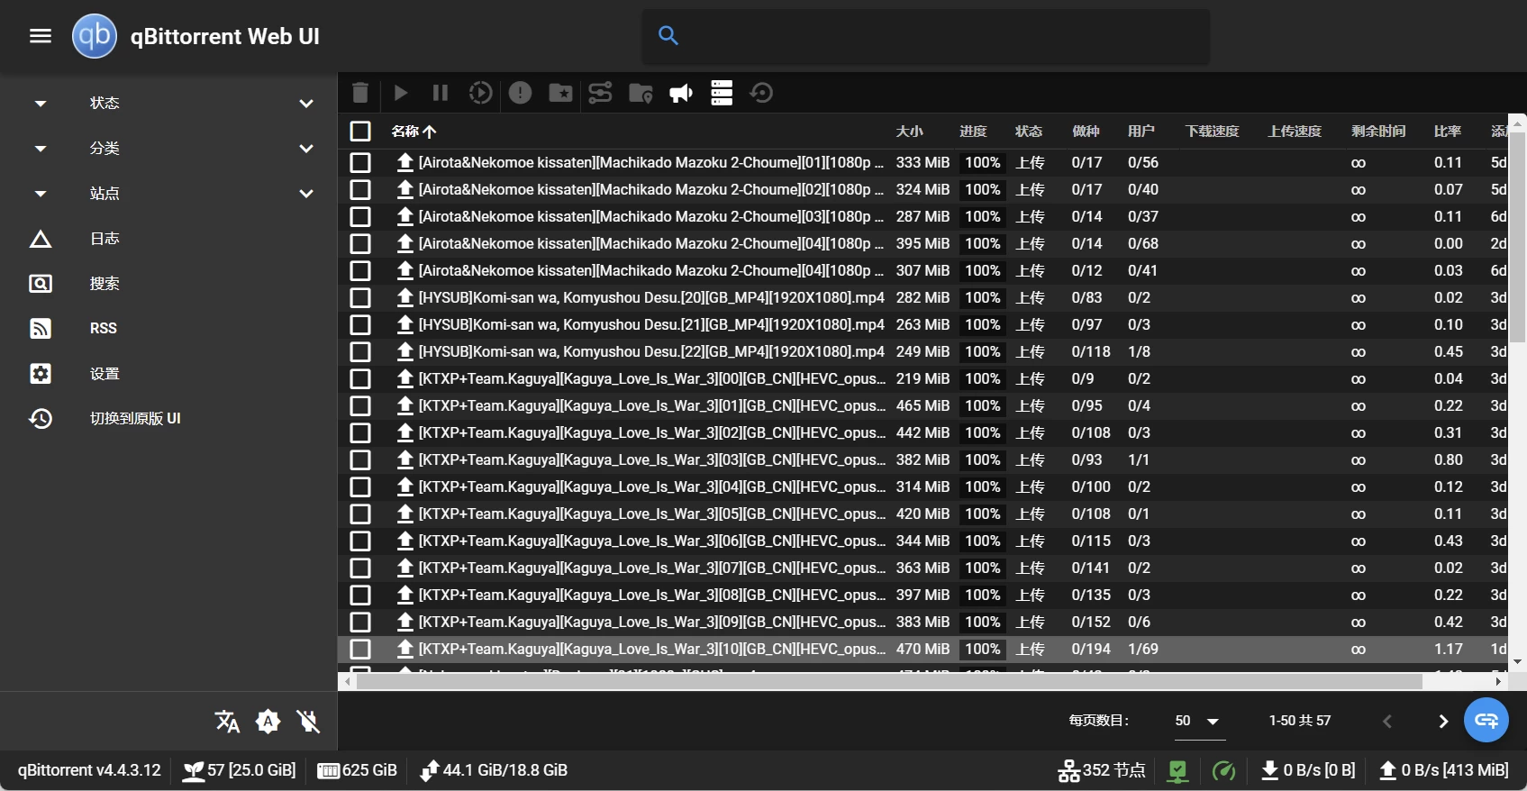Click the 100% progress of Kaguya [03]
Image resolution: width=1527 pixels, height=791 pixels.
click(x=982, y=460)
